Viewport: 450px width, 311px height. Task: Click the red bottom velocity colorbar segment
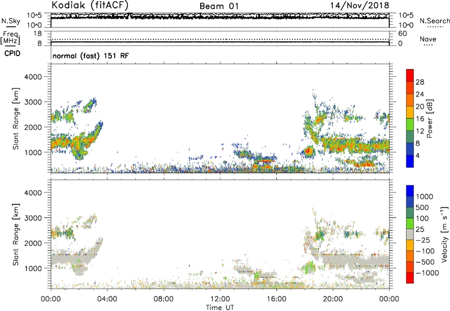pyautogui.click(x=410, y=278)
